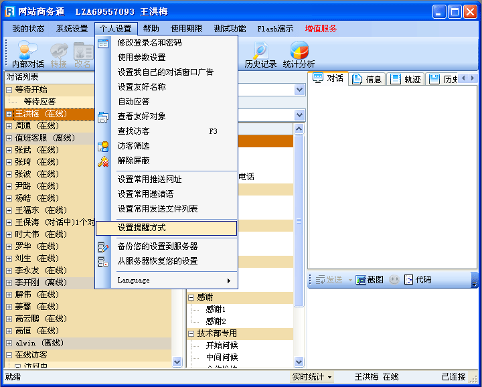Screen dimensions: 482x387
Task: Open 历史记录 from the toolbar
Action: (260, 55)
